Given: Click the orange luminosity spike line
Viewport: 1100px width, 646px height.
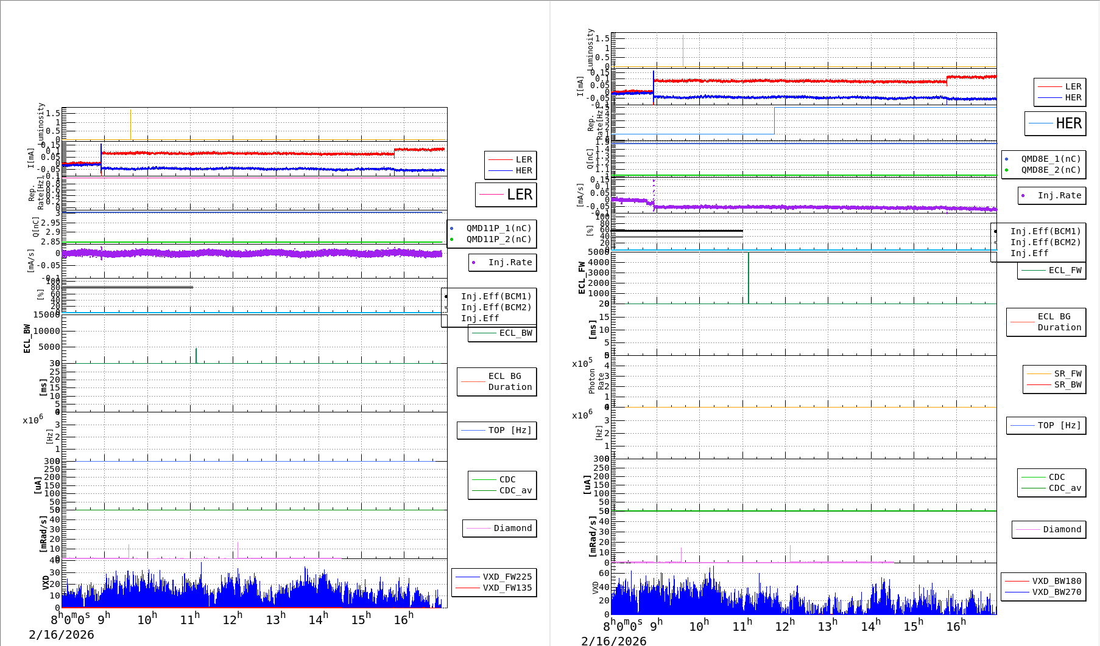Looking at the screenshot, I should pyautogui.click(x=130, y=125).
